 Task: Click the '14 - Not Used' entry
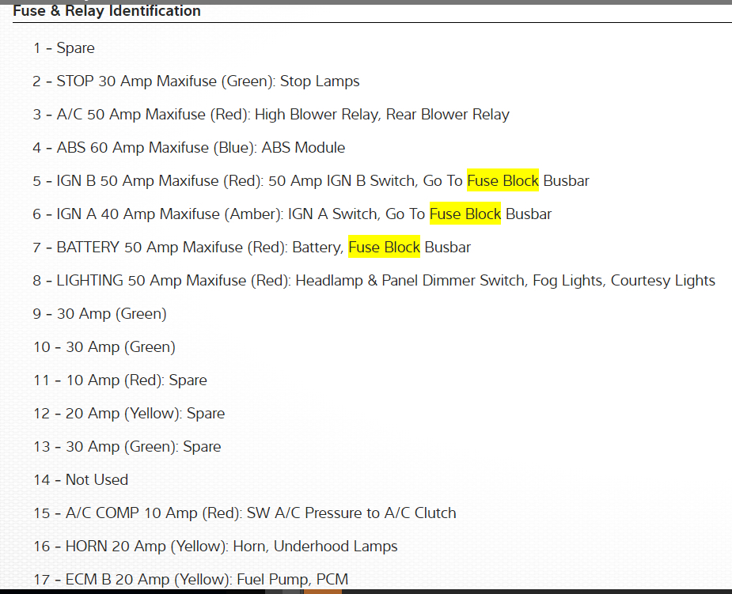[x=81, y=479]
